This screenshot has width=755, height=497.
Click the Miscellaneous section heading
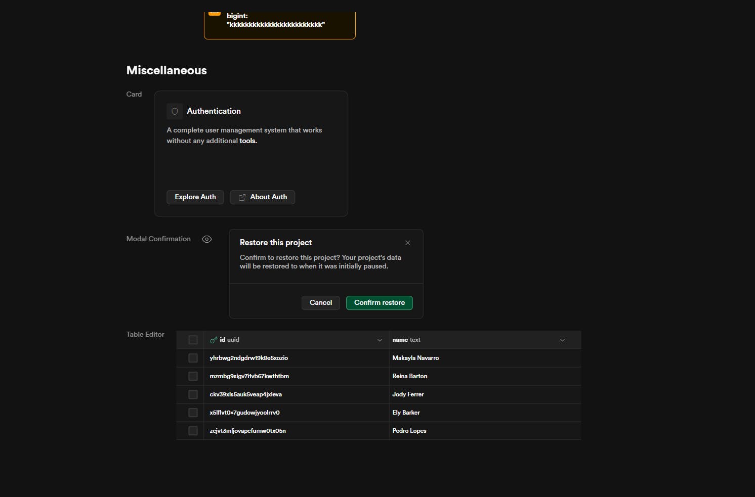(166, 70)
